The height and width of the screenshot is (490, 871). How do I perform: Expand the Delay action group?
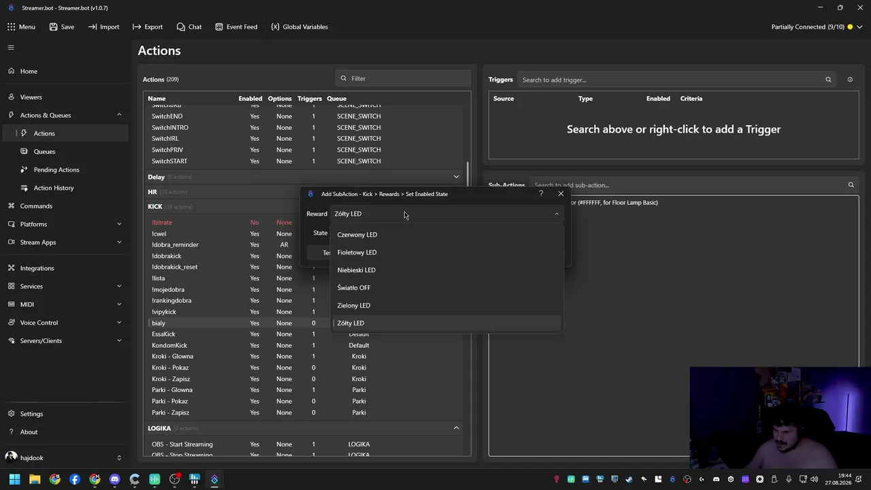click(x=457, y=177)
